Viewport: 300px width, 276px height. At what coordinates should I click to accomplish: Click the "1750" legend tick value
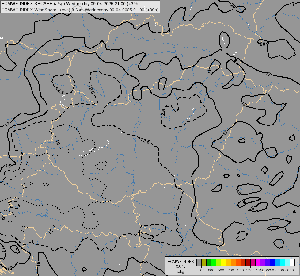tap(260, 270)
